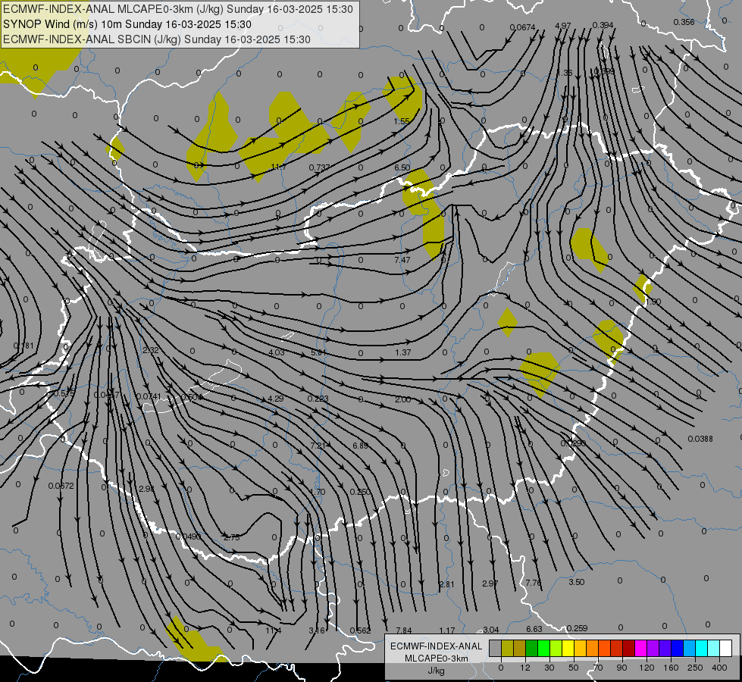
Task: Click the SBCIN title line in header
Action: (x=157, y=39)
